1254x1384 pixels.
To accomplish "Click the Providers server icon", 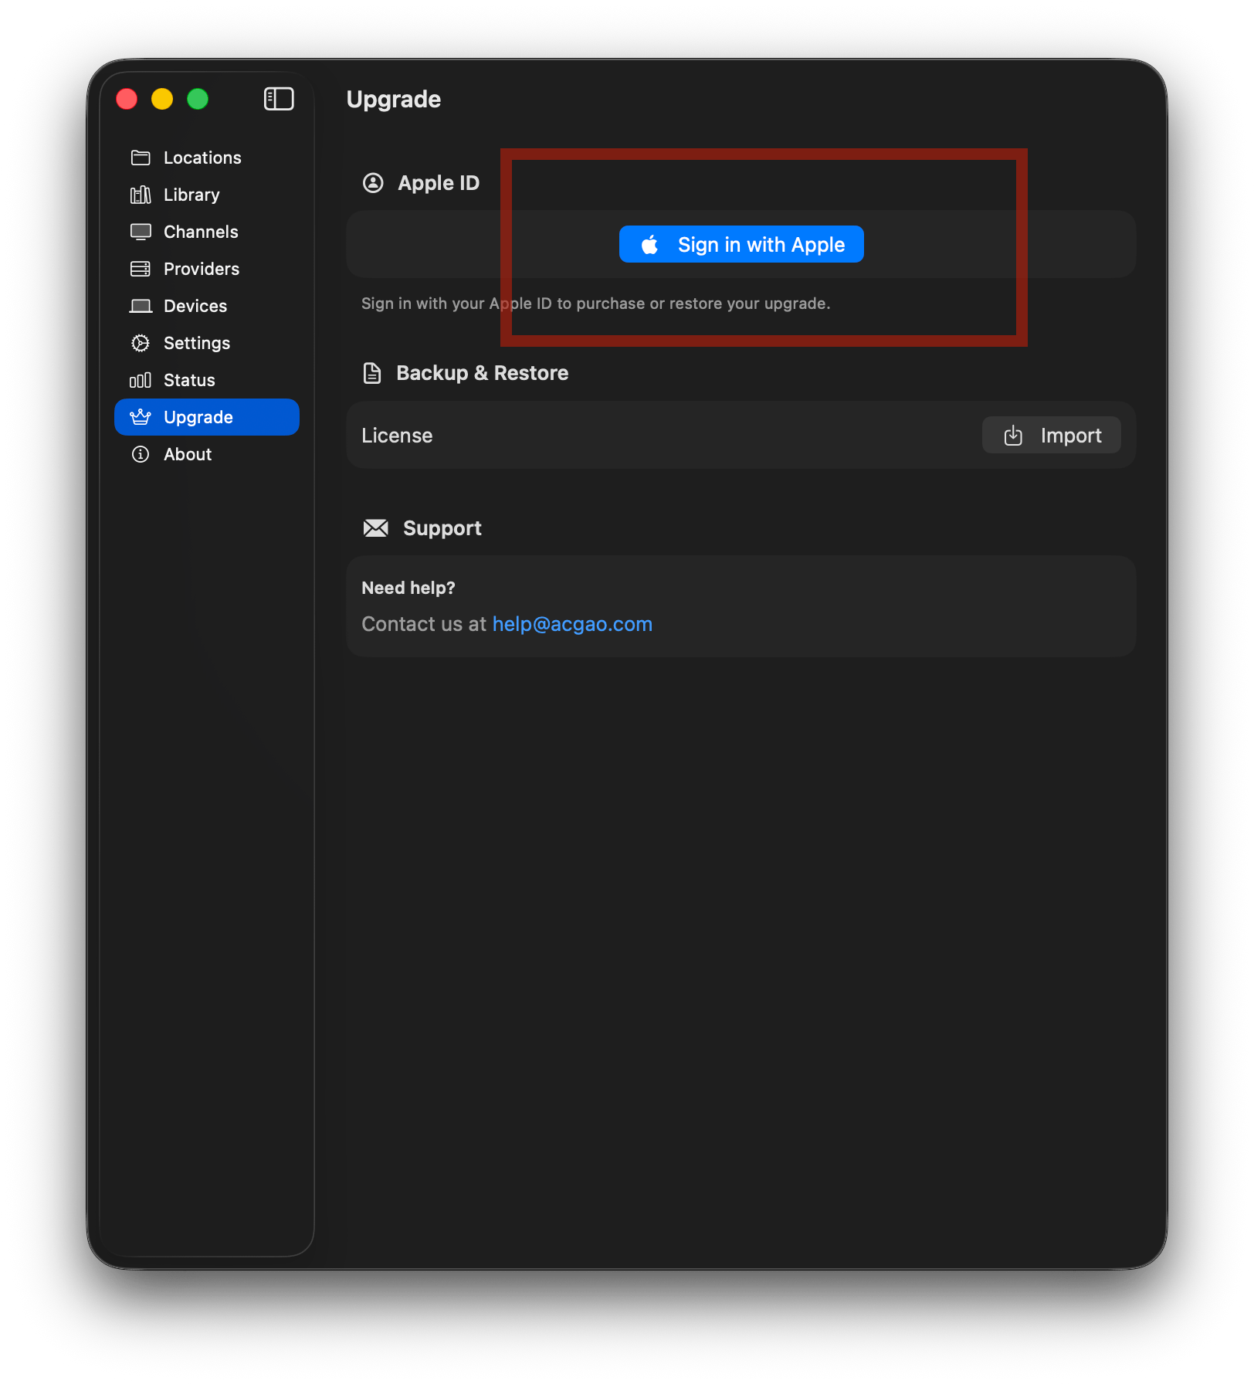I will click(141, 269).
